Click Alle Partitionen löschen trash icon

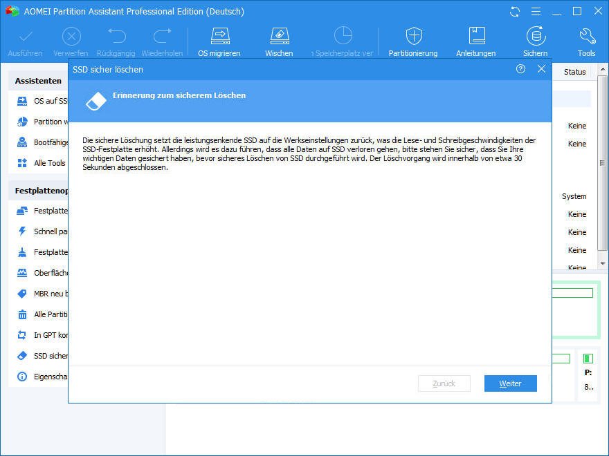click(22, 314)
